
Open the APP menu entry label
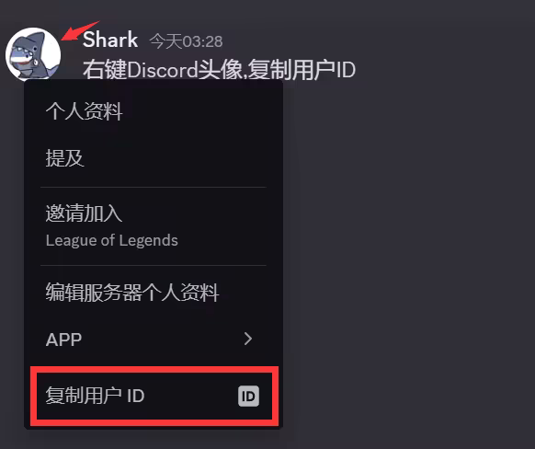click(63, 340)
